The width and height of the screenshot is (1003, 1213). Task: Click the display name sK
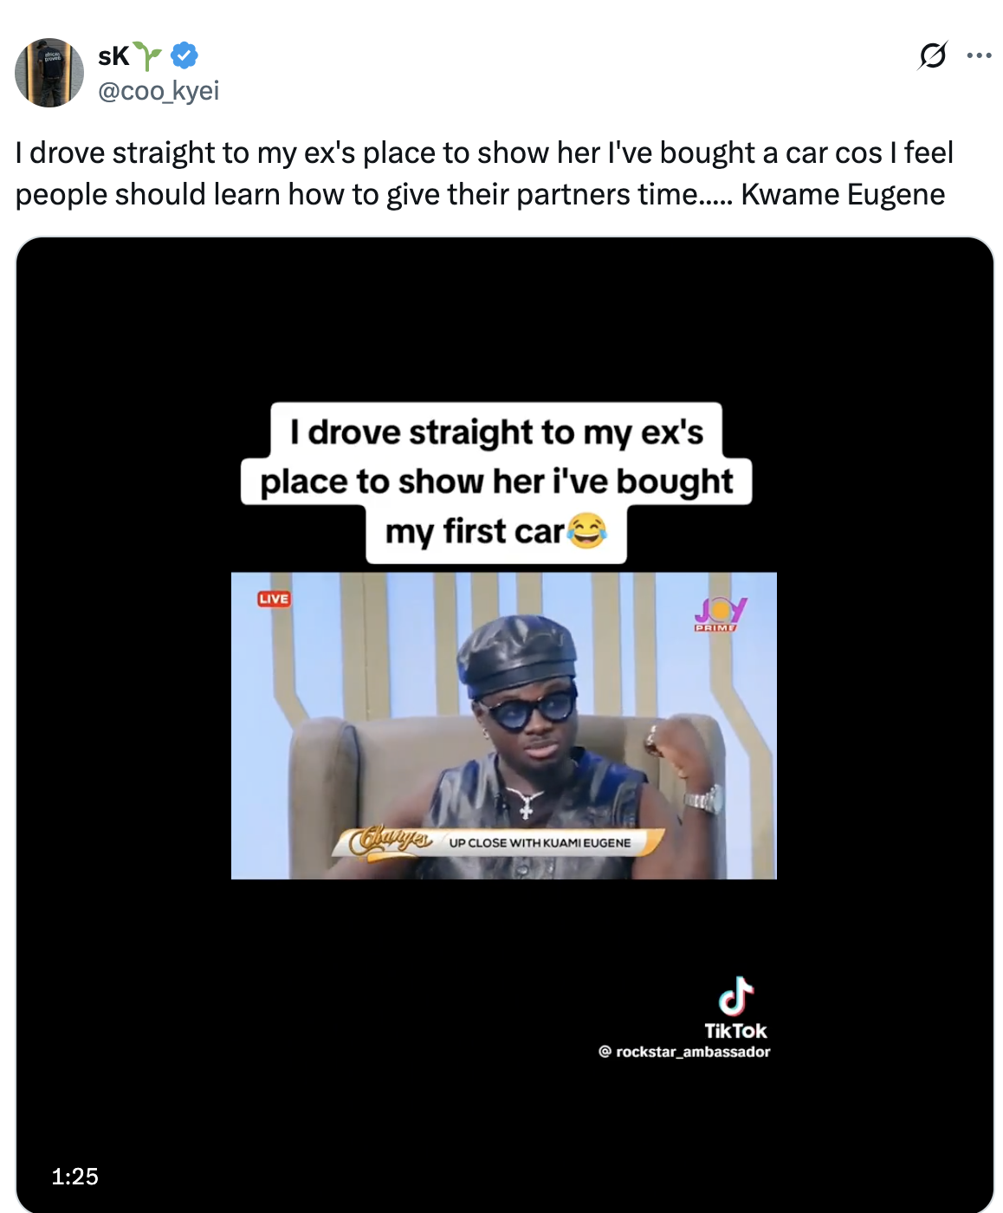[x=113, y=56]
